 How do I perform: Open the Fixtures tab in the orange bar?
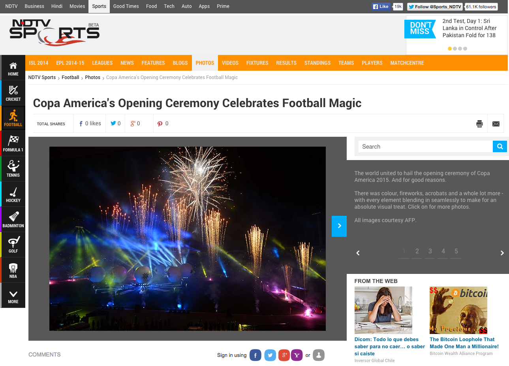257,63
